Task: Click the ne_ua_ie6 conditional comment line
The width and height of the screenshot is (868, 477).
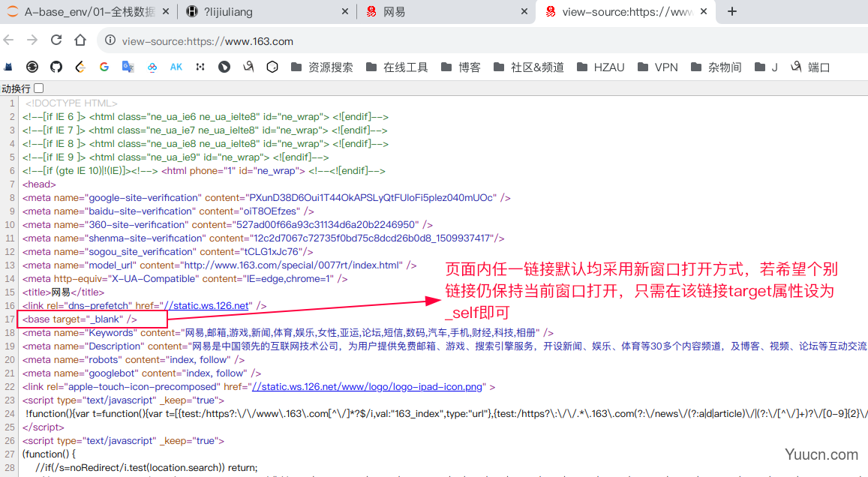Action: [206, 116]
